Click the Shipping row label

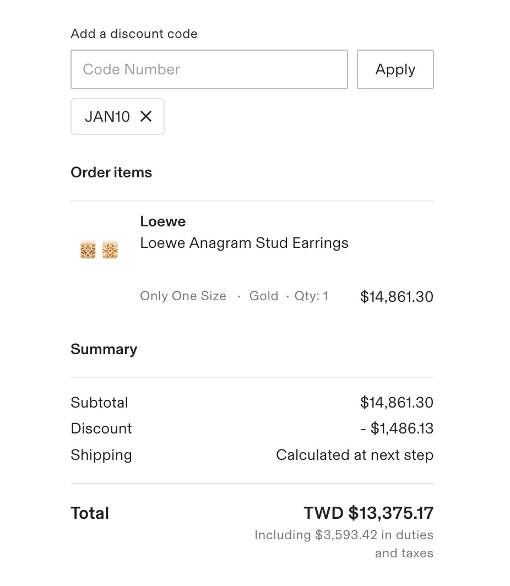point(101,455)
